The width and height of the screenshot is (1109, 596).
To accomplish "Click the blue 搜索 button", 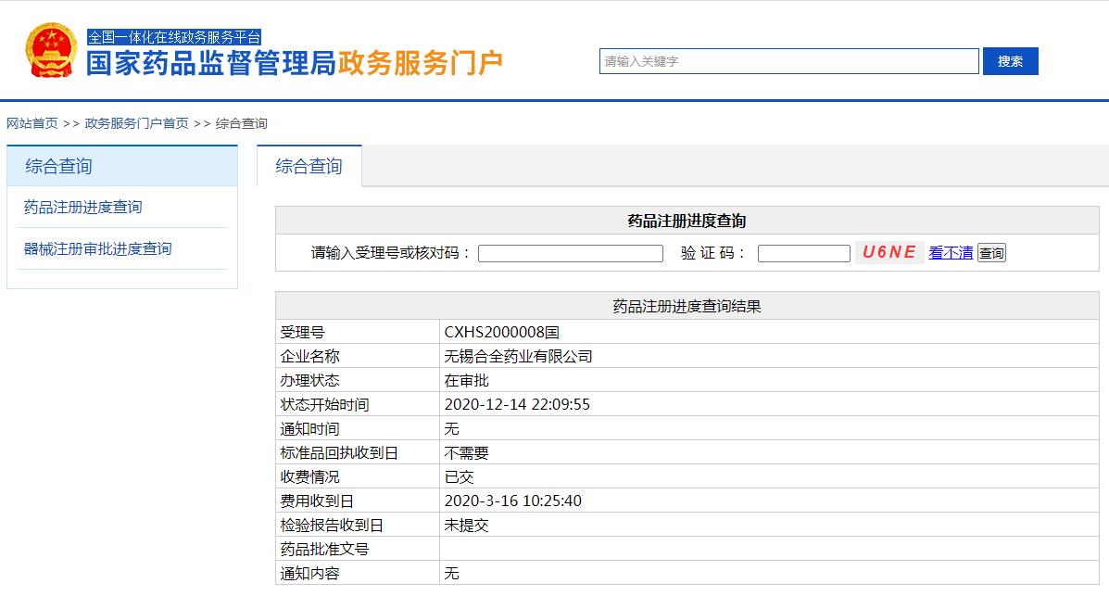I will [x=1010, y=61].
